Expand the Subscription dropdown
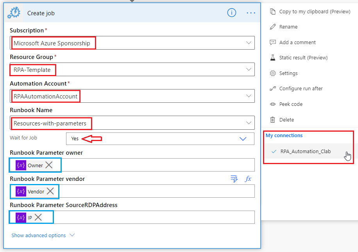Image resolution: width=358 pixels, height=252 pixels. pyautogui.click(x=249, y=43)
